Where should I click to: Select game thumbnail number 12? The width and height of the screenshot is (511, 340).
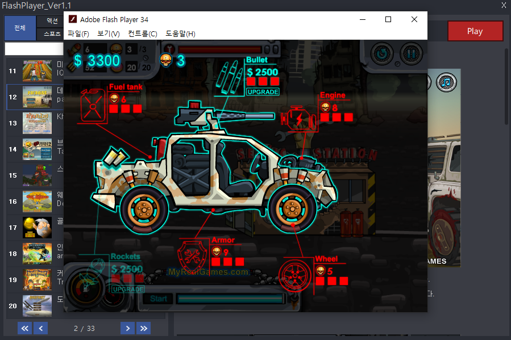coord(37,97)
